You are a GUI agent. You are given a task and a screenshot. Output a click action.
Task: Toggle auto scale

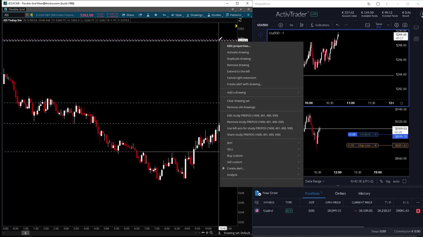(396, 181)
